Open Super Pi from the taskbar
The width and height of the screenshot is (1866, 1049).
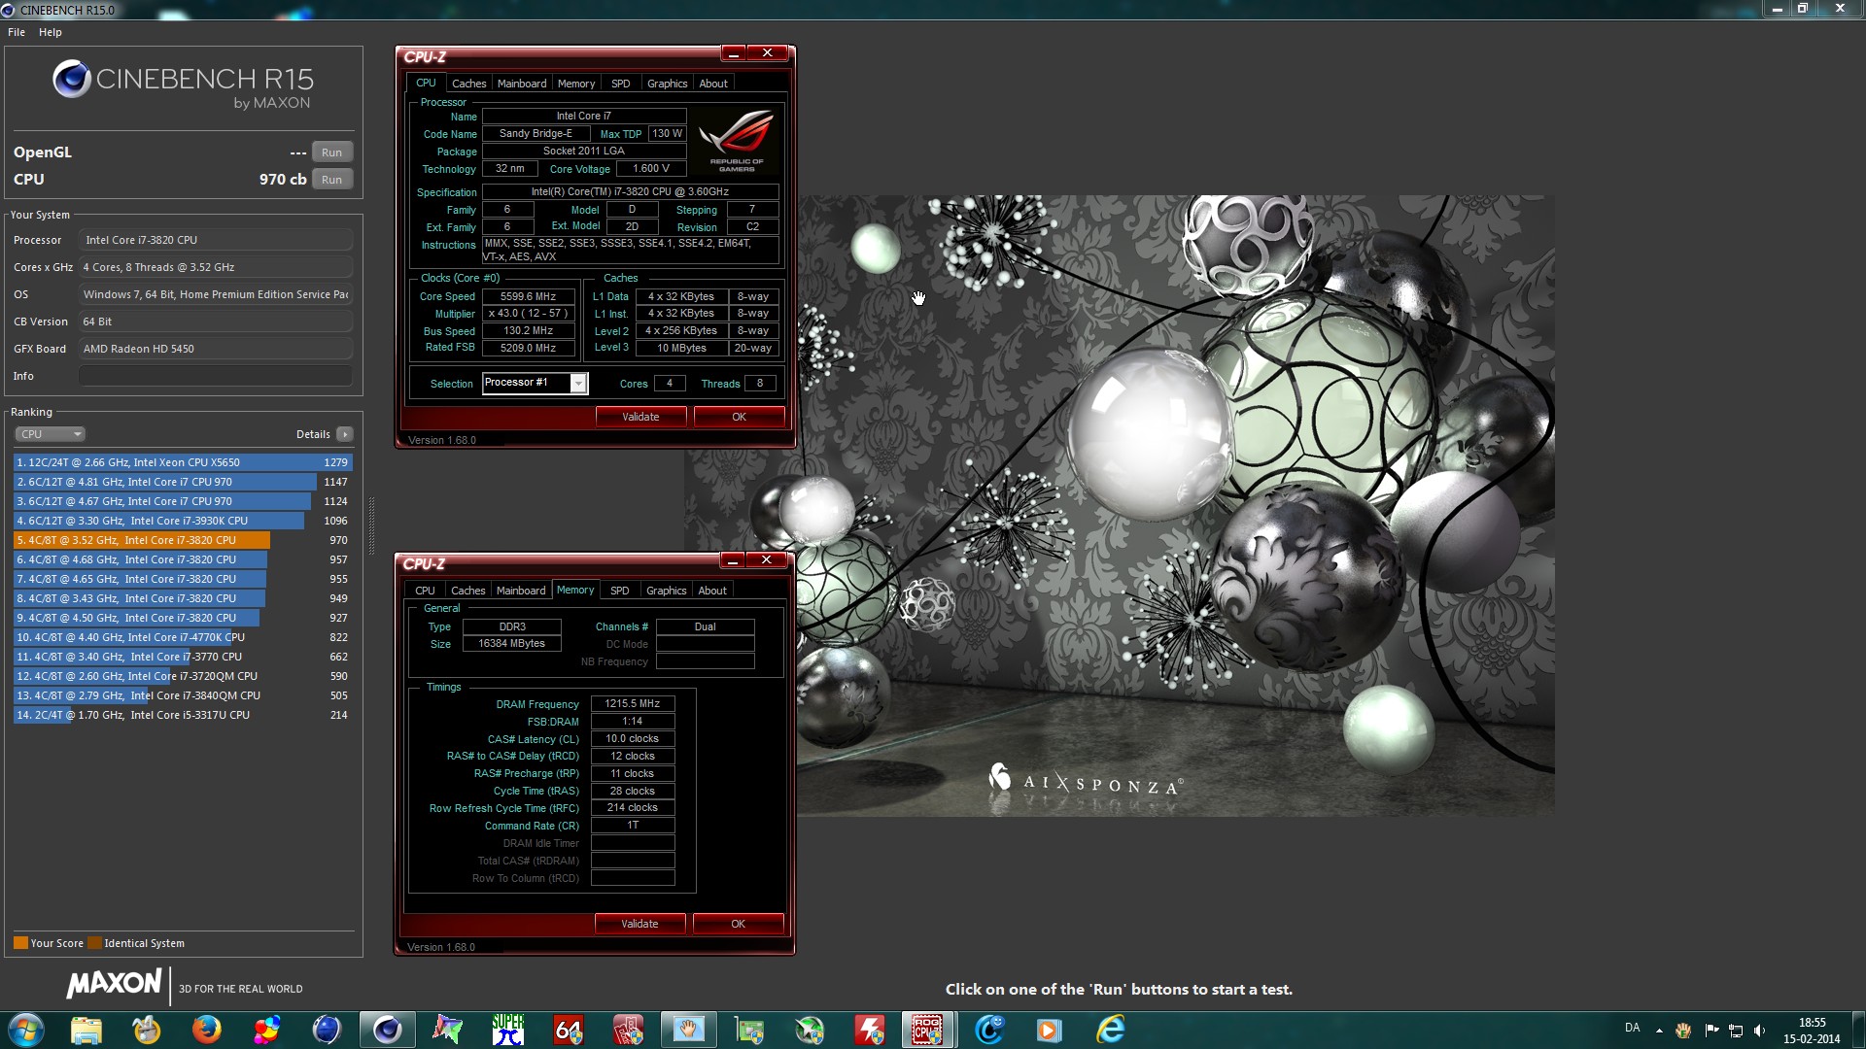pyautogui.click(x=507, y=1030)
